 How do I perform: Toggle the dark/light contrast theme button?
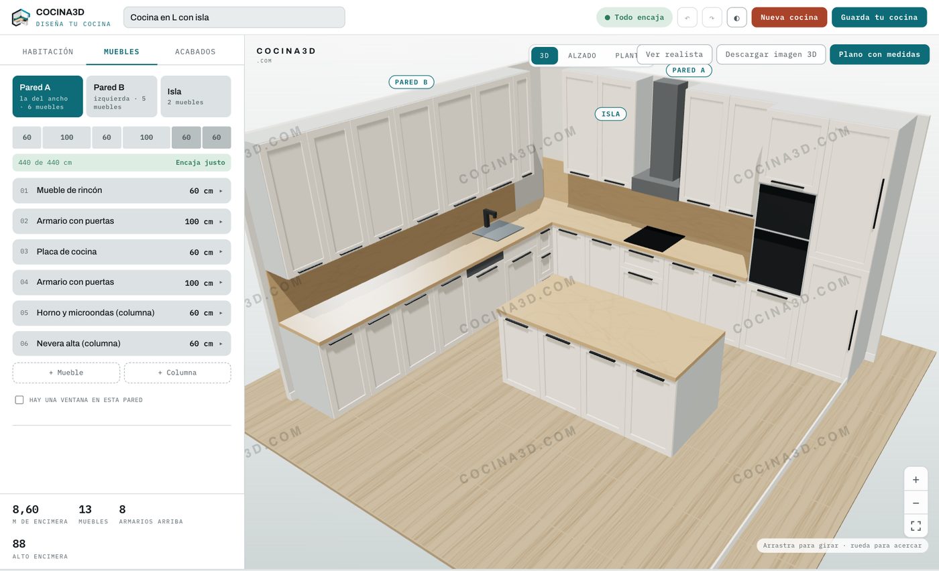pyautogui.click(x=736, y=17)
